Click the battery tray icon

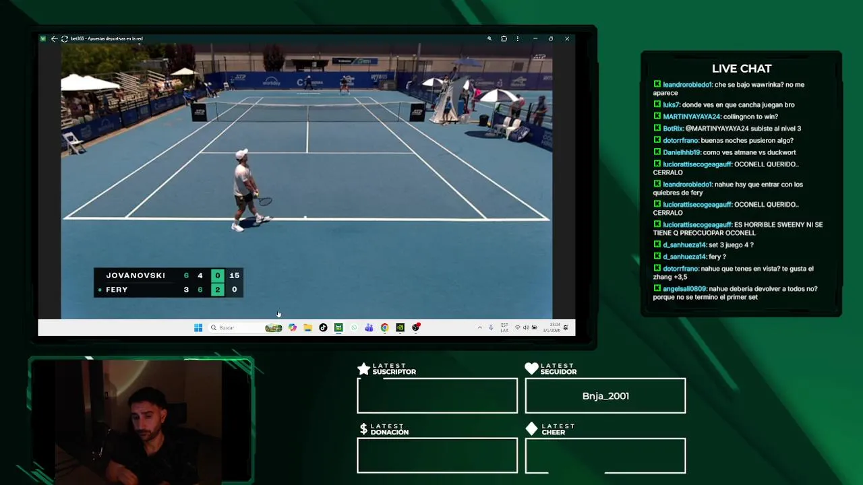click(535, 327)
